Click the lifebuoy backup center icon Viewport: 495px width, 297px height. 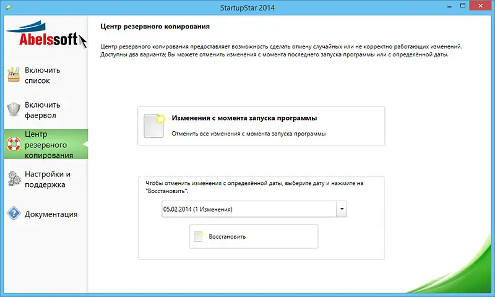(14, 144)
